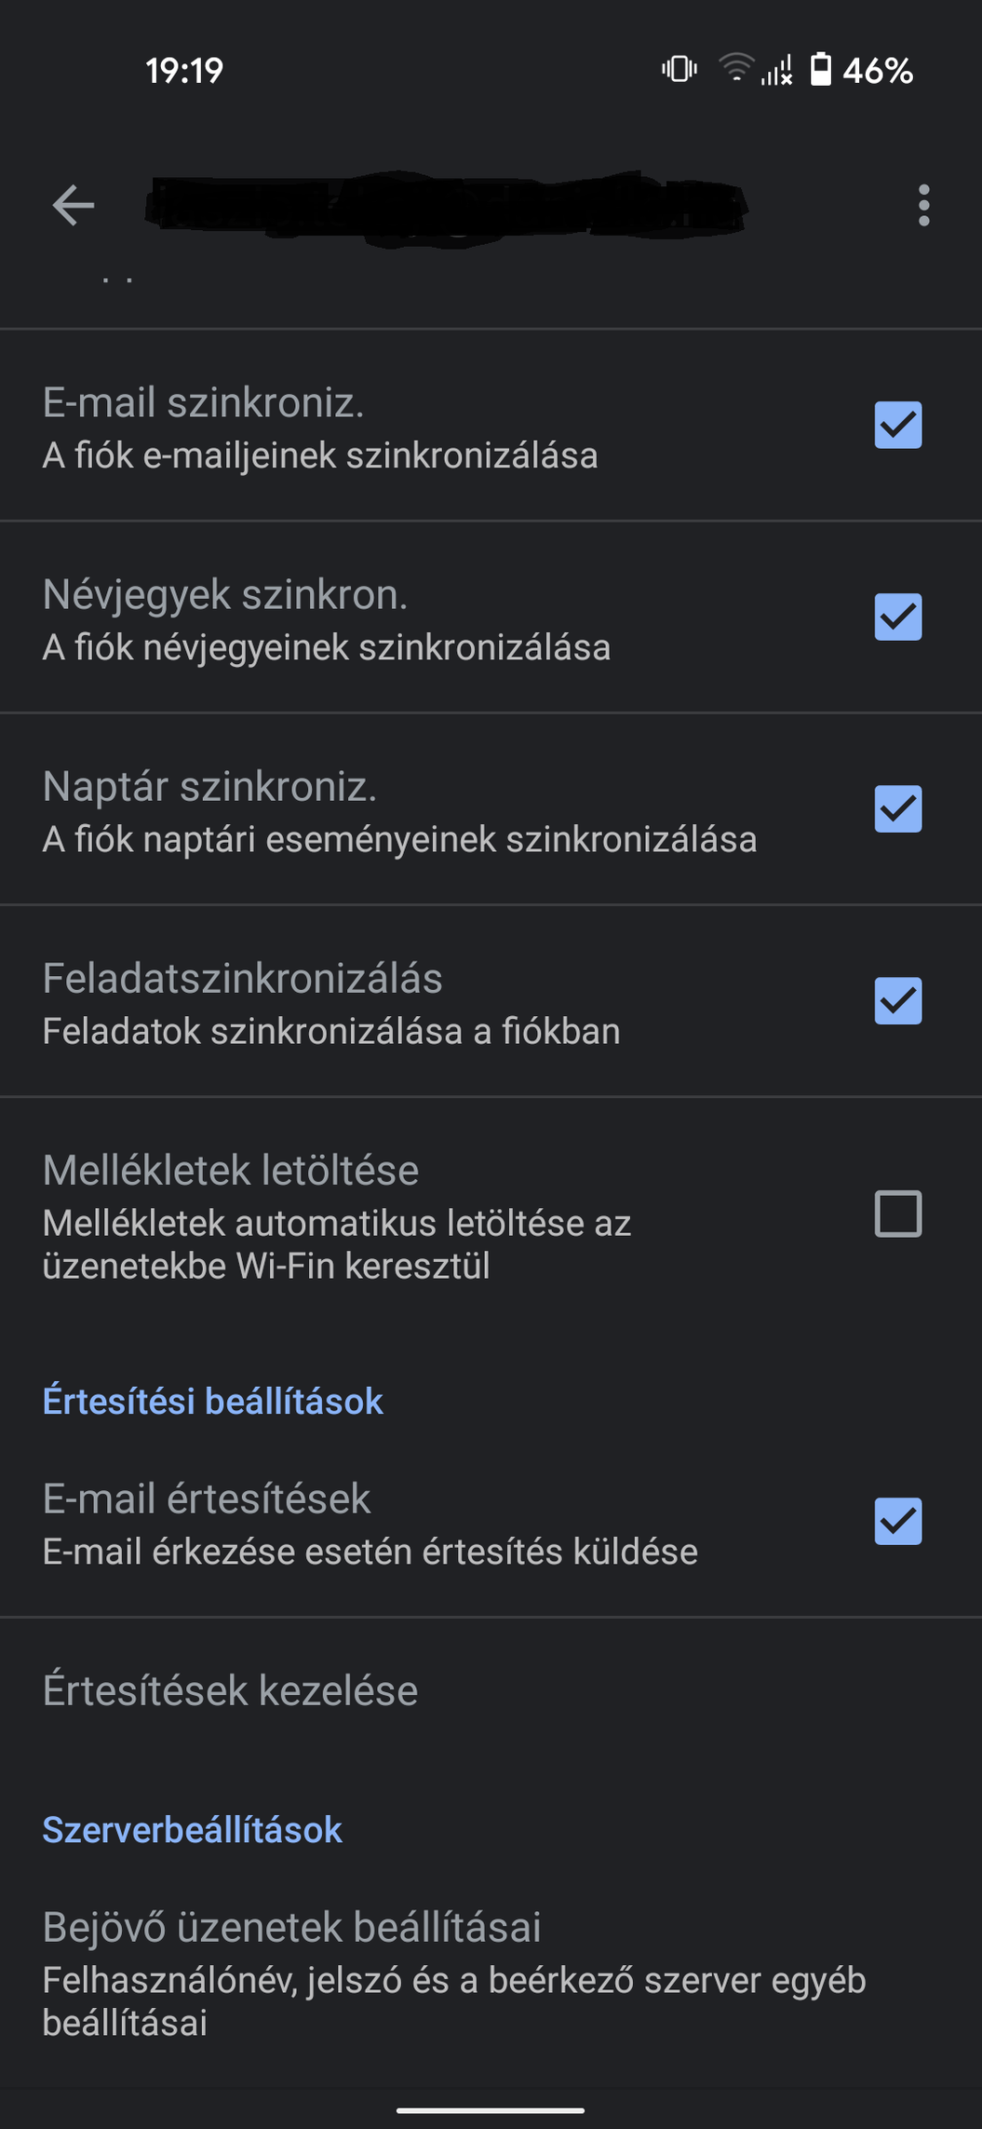Toggle Naptár szinkroniz. checkbox off

coord(897,809)
